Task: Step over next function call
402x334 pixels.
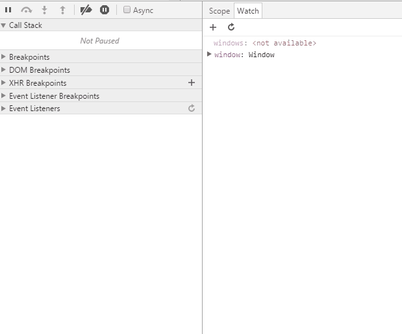Action: coord(27,10)
